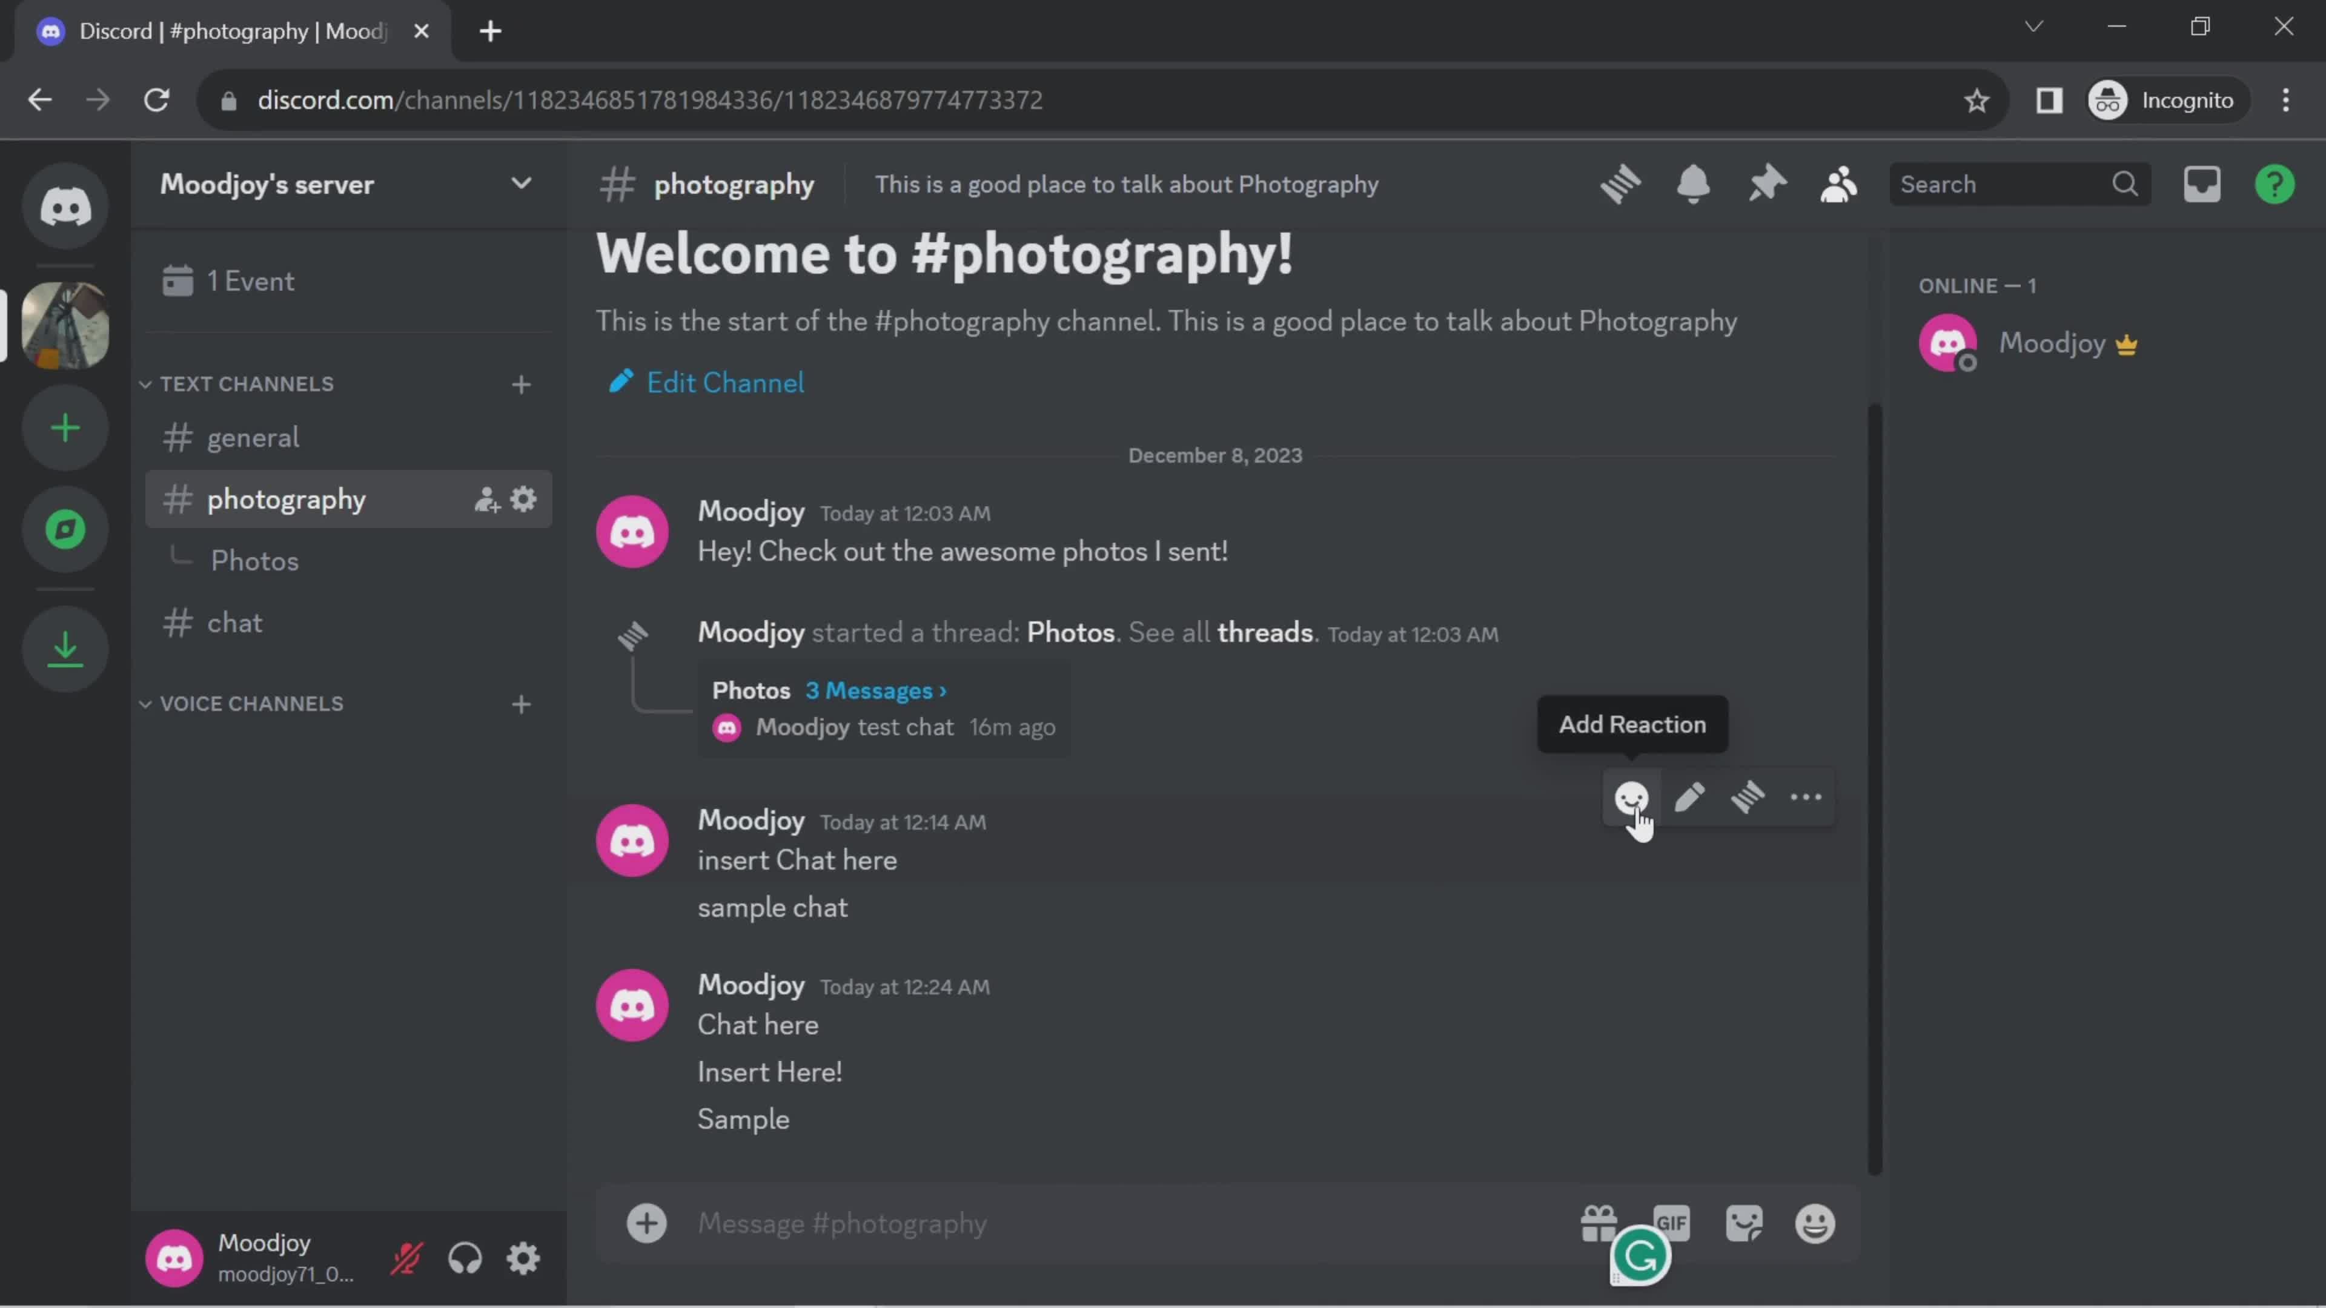Screen dimensions: 2326x1308
Task: Toggle deafen headphones icon
Action: point(465,1258)
